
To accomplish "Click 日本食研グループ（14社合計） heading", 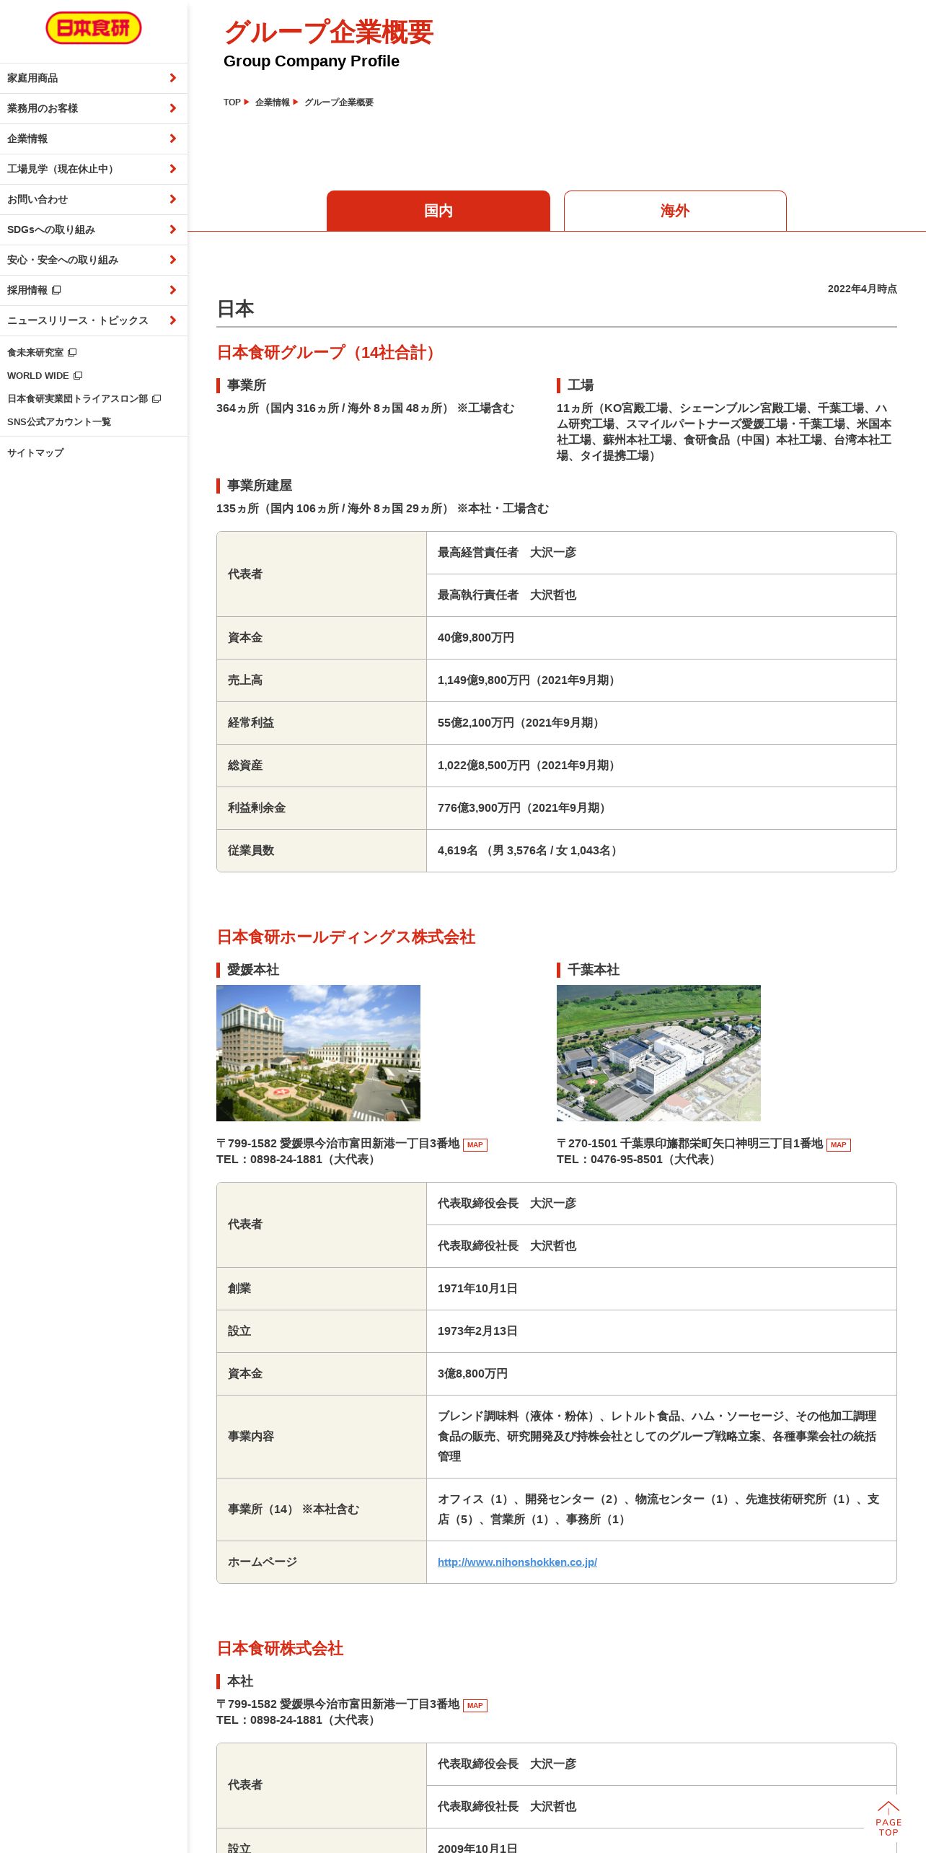I will [330, 352].
